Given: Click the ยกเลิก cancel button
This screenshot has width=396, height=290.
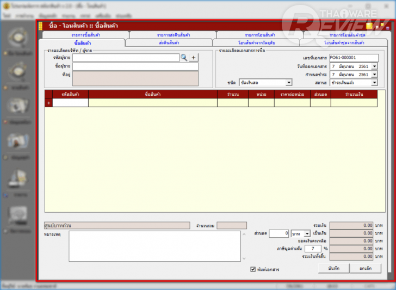Looking at the screenshot, I should 366,268.
